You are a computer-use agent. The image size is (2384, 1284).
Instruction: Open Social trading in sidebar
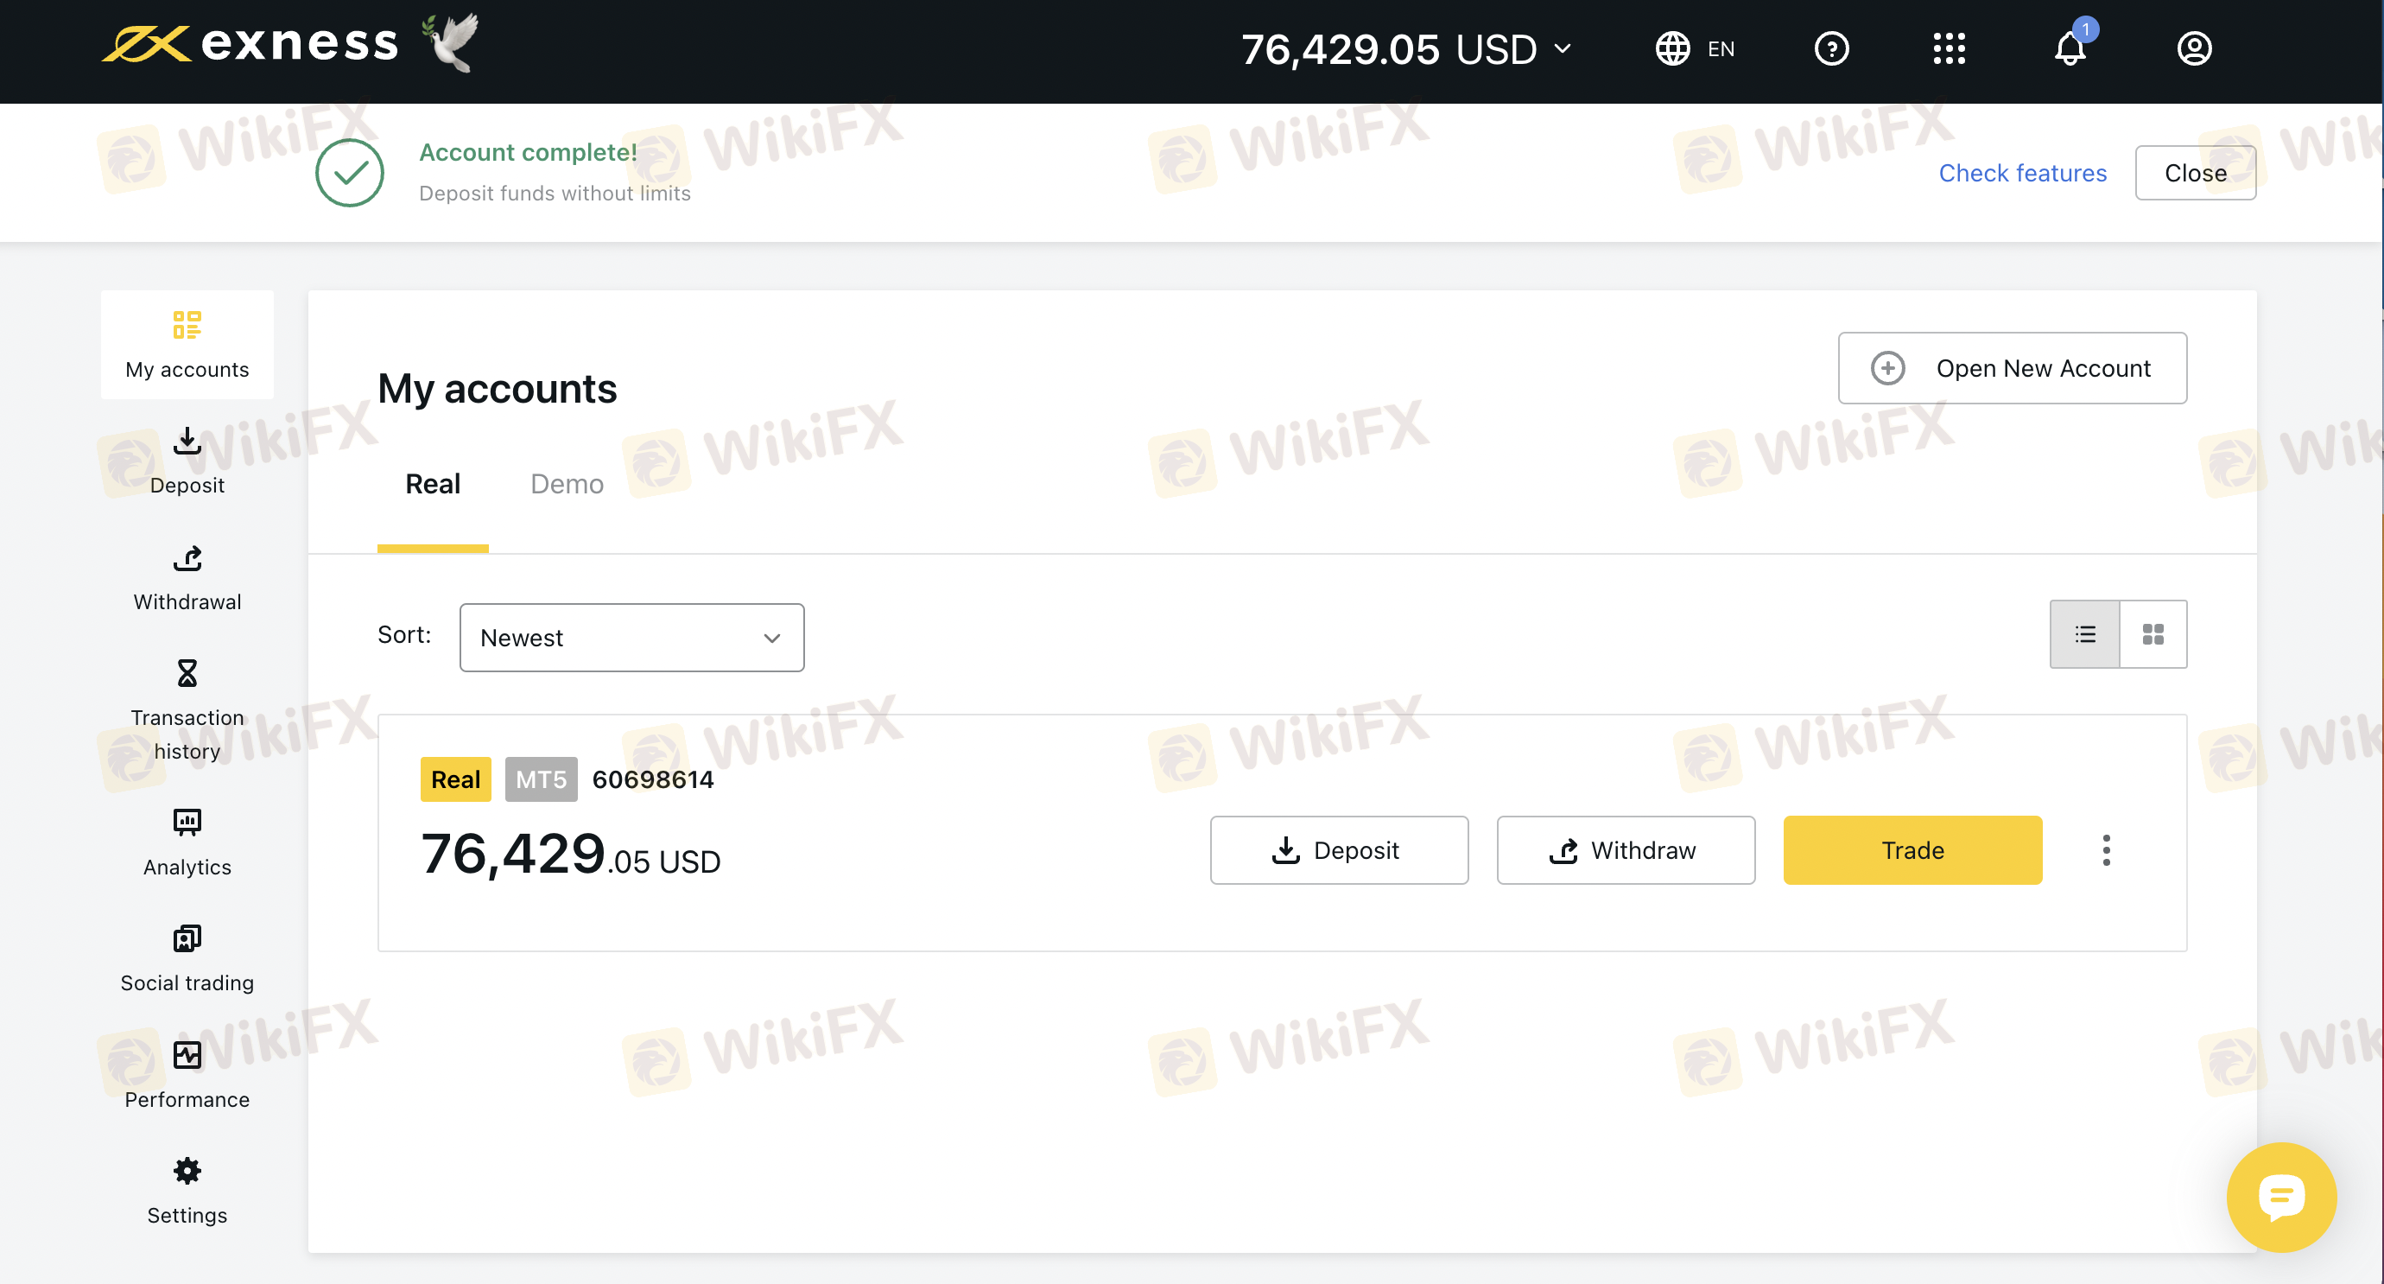point(187,960)
